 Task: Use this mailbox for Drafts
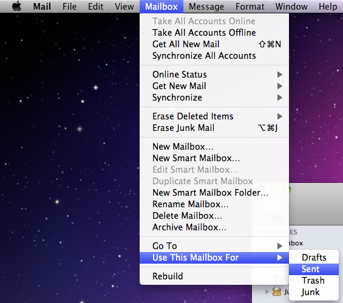[x=314, y=258]
